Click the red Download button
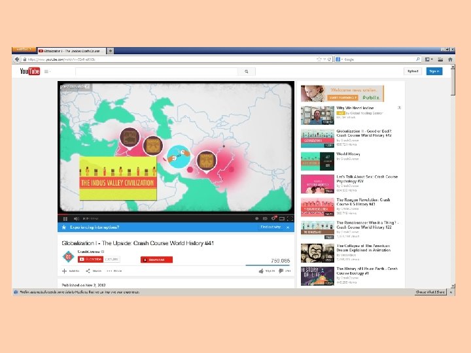The width and height of the screenshot is (471, 353). [x=156, y=260]
